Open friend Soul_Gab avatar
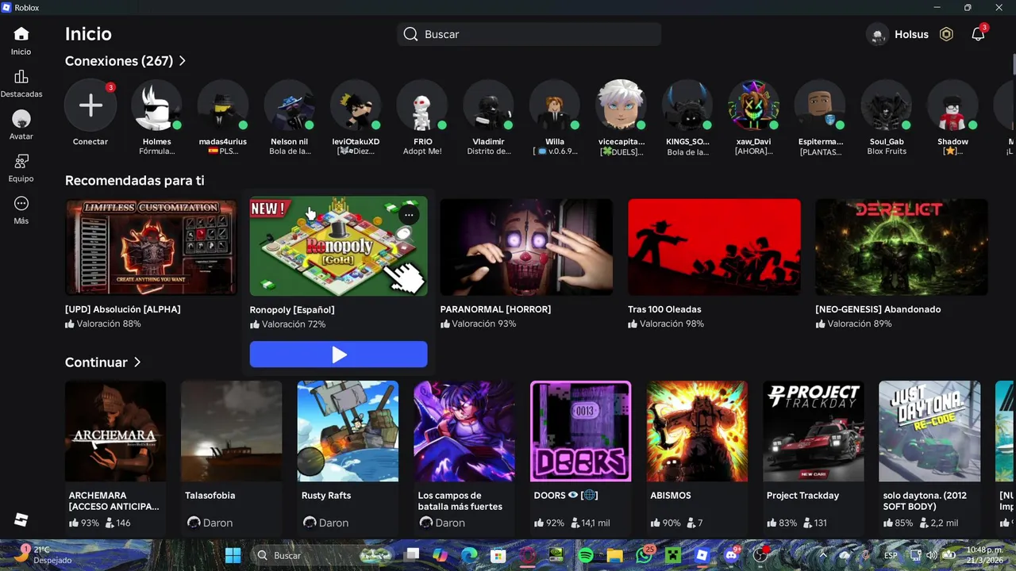The image size is (1016, 571). (887, 105)
